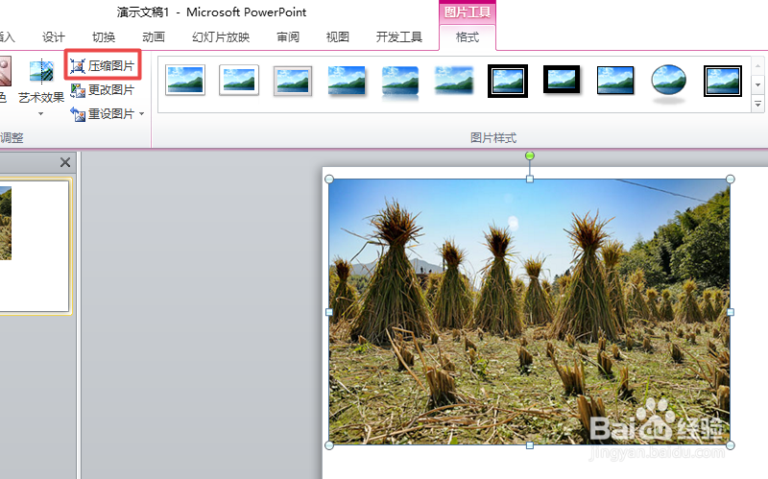
Task: Click the Picture Tools (图片工具) contextual header
Action: click(468, 12)
